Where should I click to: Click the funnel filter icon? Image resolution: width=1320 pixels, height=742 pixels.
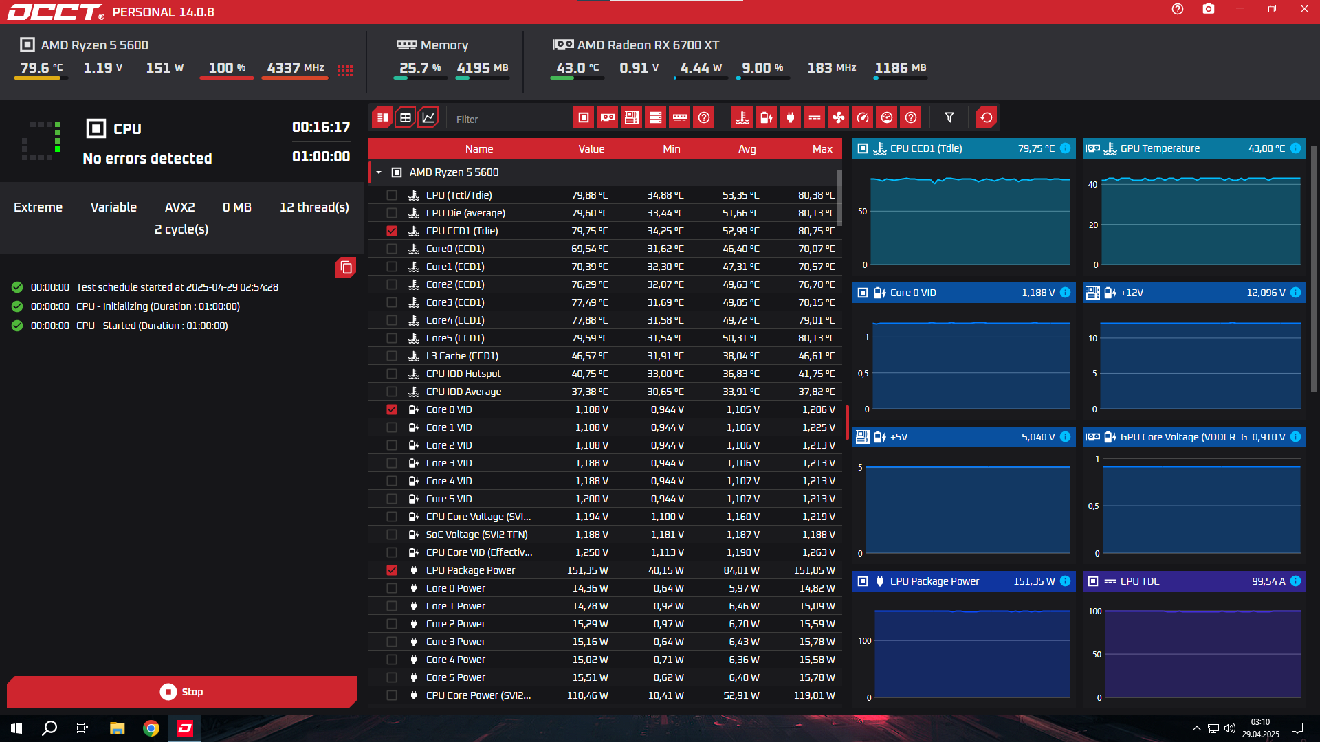[x=949, y=117]
